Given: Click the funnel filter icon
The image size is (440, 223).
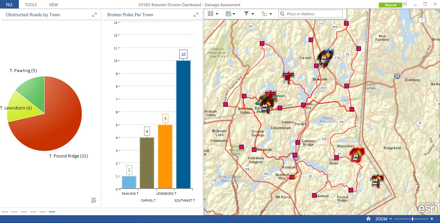Looking at the screenshot, I should coord(246,14).
